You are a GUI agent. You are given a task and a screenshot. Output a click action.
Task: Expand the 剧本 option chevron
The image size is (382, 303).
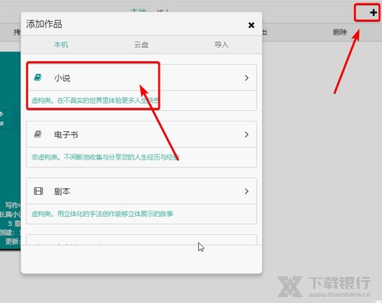click(246, 191)
